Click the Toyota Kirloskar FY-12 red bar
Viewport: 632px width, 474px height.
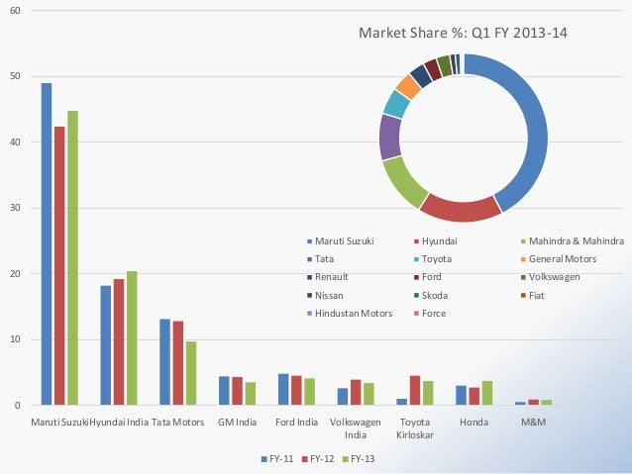[415, 390]
